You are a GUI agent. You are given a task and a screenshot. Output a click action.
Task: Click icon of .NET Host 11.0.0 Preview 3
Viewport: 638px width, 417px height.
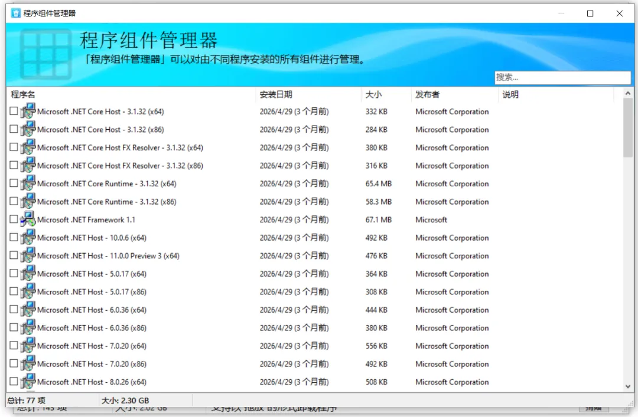[28, 255]
